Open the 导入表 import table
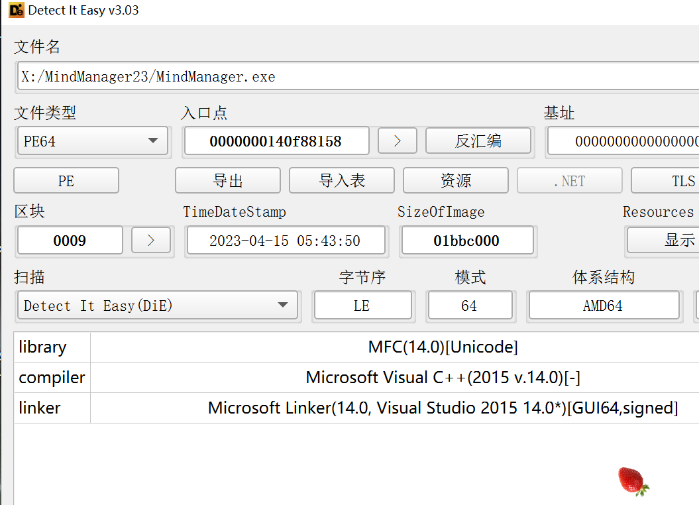 (x=342, y=180)
